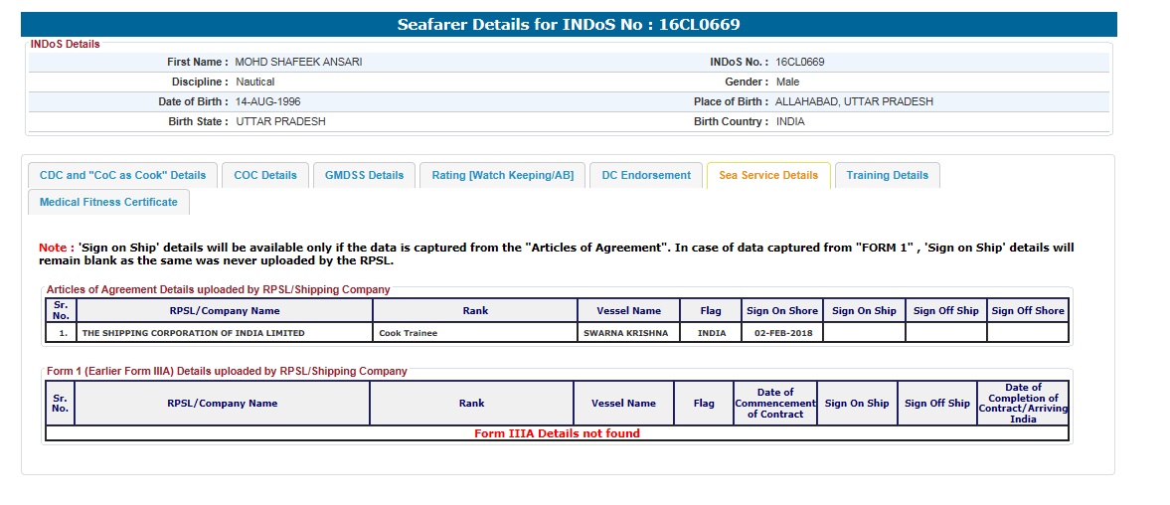Click the 02-FEB-2018 sign on shore date
Screen dimensions: 1170x505
coord(782,333)
